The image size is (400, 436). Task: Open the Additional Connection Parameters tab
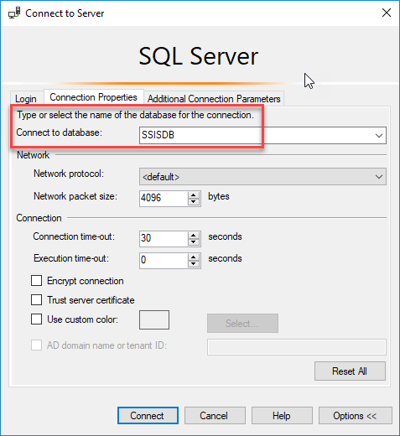[x=214, y=99]
